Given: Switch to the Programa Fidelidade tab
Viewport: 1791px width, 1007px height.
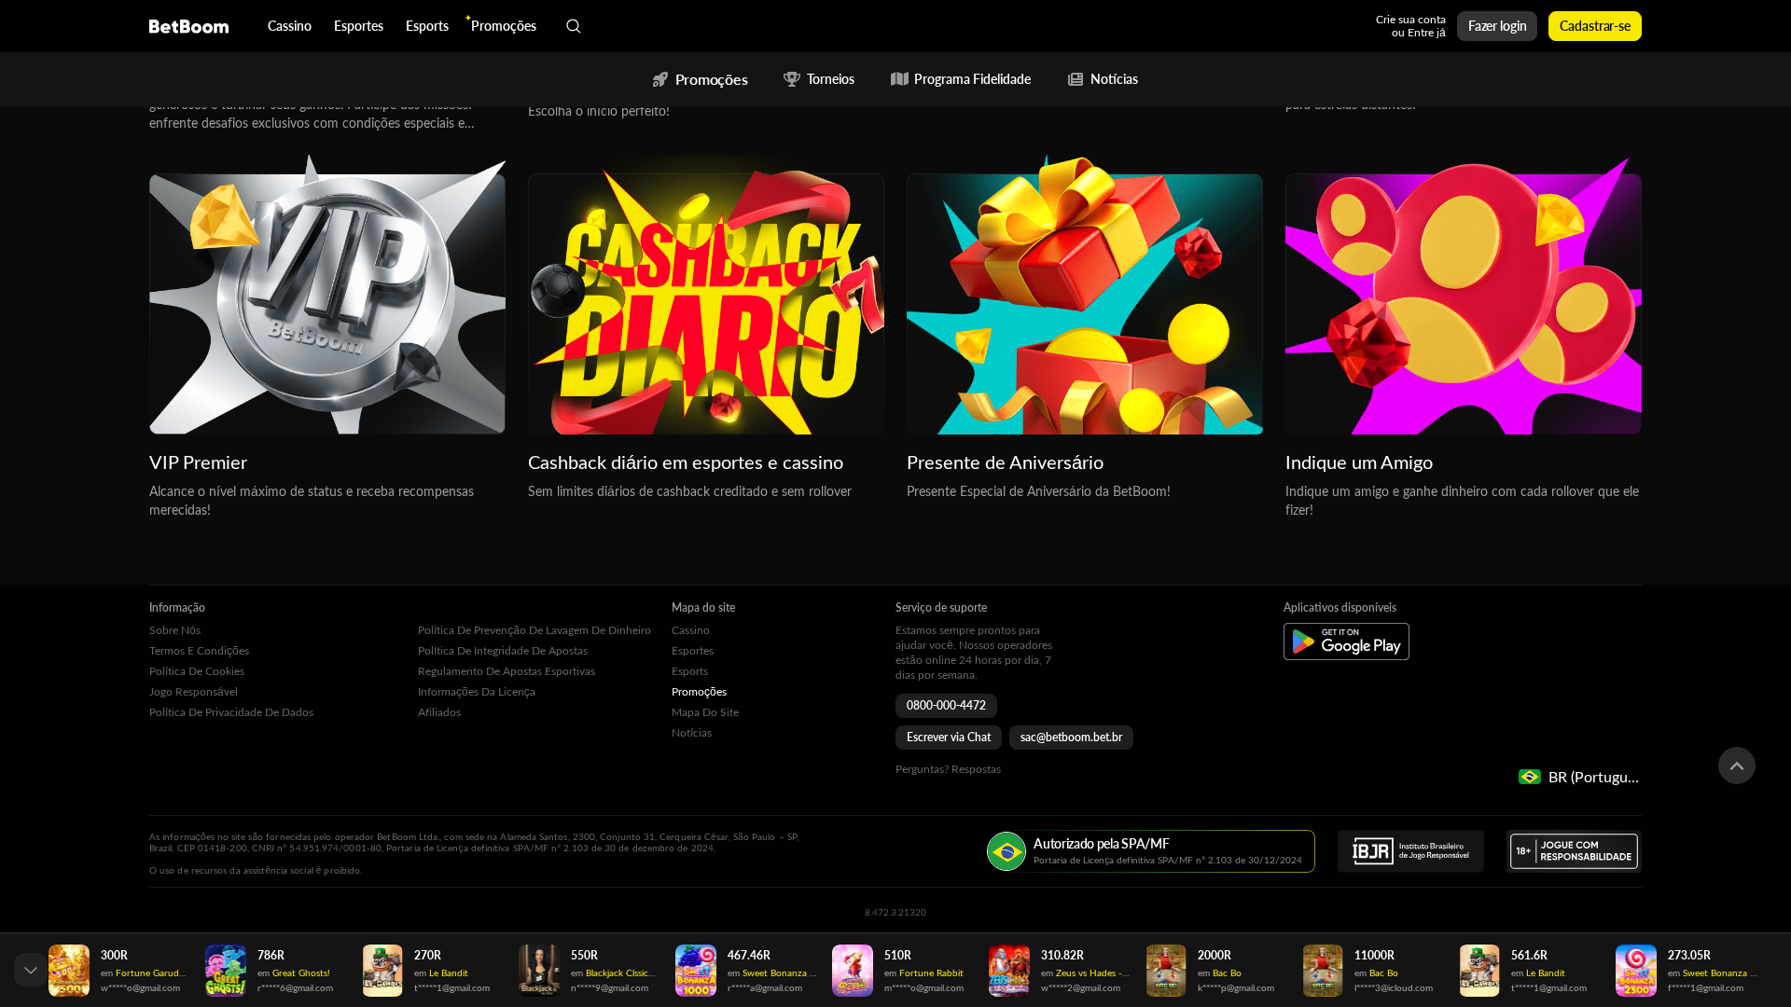Looking at the screenshot, I should click(x=961, y=79).
